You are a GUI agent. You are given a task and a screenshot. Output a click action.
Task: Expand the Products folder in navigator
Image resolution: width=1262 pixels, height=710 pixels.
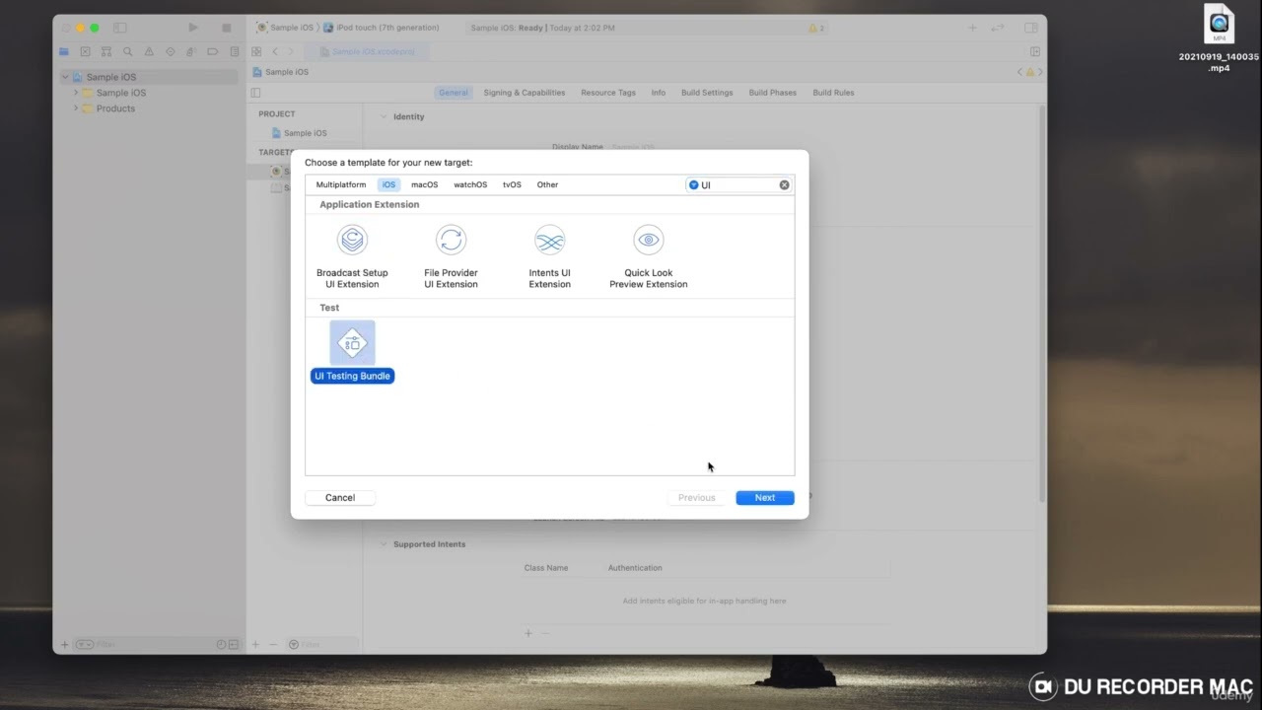[x=76, y=108]
